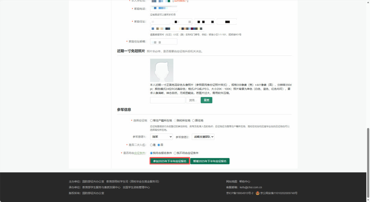Click the photo placeholder avatar
This screenshot has width=370, height=202.
click(162, 70)
